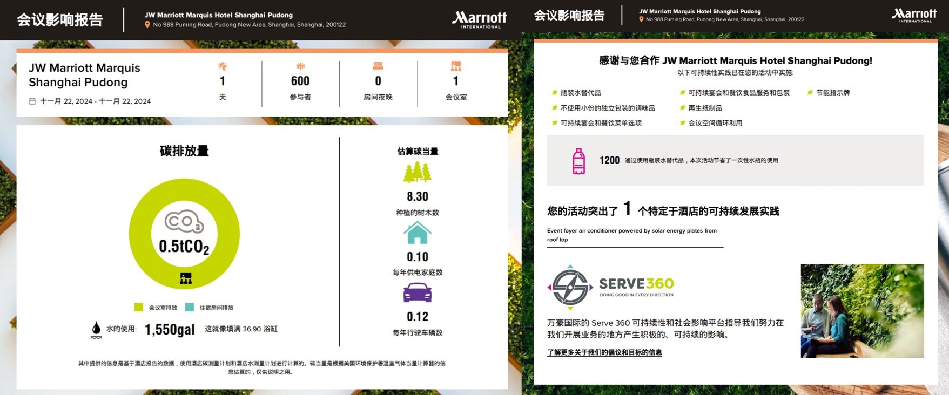
Task: Click the location pin in the left header
Action: point(147,25)
